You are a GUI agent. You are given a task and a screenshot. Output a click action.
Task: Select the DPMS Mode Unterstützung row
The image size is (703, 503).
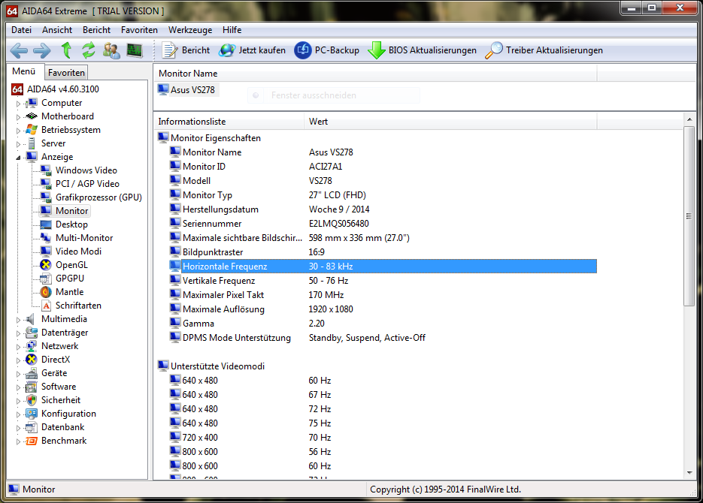click(383, 338)
